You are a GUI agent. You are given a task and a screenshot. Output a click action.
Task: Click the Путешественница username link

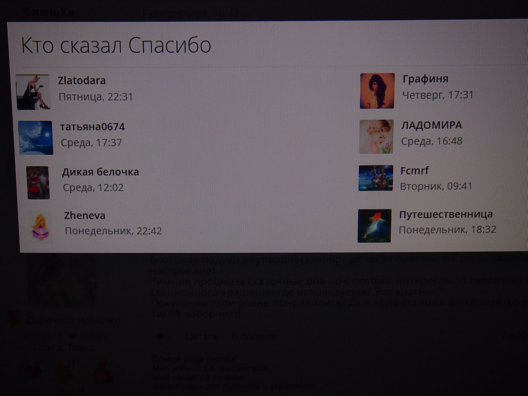(x=446, y=214)
